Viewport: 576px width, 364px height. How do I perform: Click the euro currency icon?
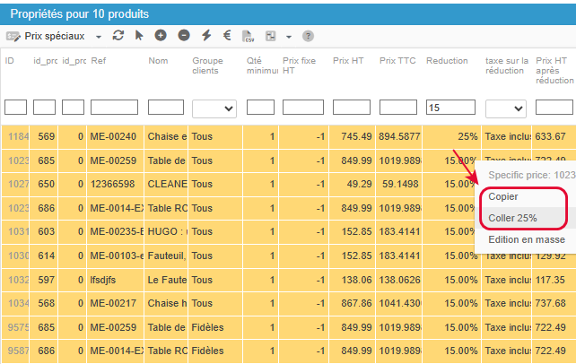click(227, 36)
